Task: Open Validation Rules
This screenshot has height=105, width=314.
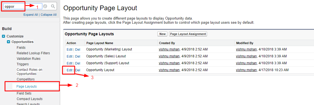Action: coord(28,59)
